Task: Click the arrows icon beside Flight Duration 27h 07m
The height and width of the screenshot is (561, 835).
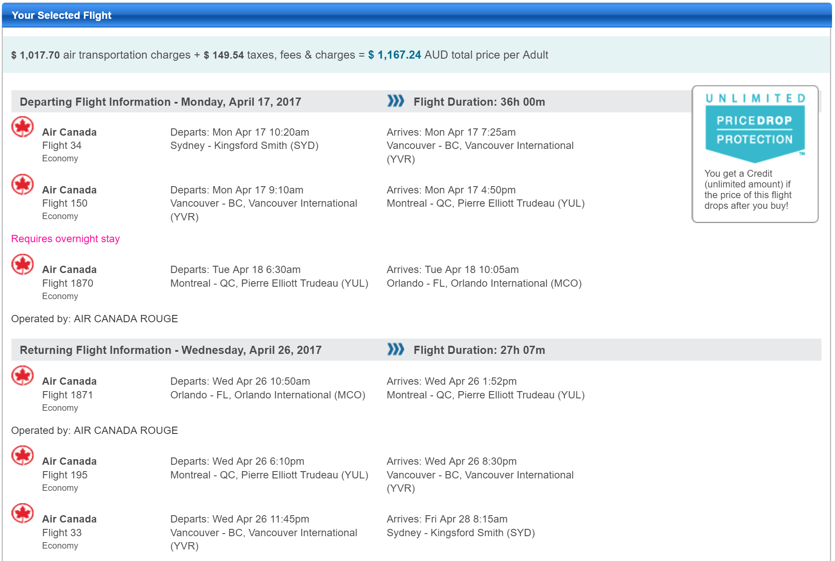Action: 395,349
